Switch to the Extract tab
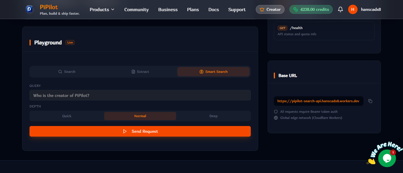The width and height of the screenshot is (403, 173). point(140,71)
